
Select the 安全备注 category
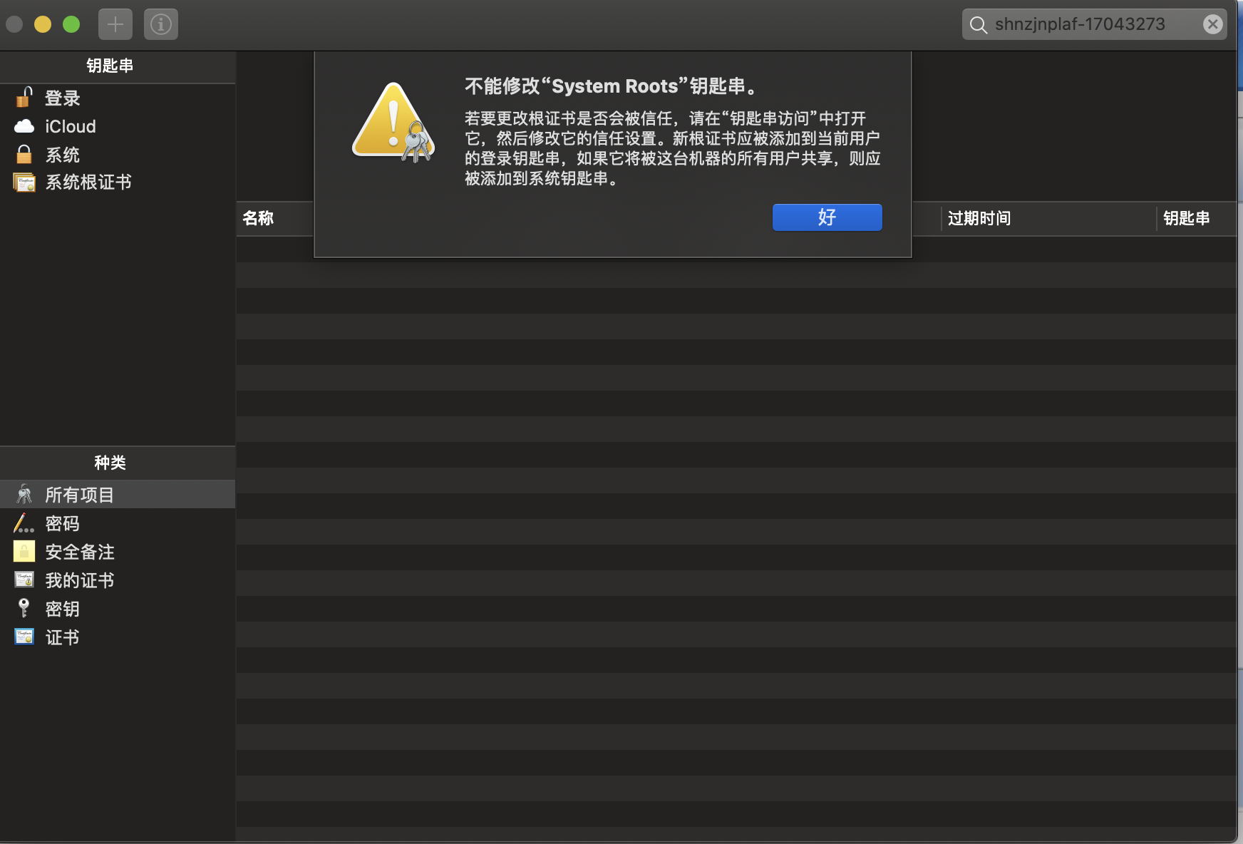pyautogui.click(x=78, y=552)
